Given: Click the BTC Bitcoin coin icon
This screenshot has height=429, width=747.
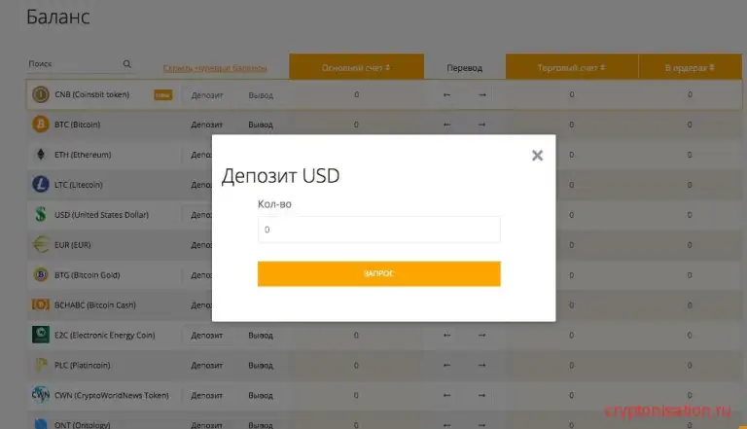Looking at the screenshot, I should point(41,125).
